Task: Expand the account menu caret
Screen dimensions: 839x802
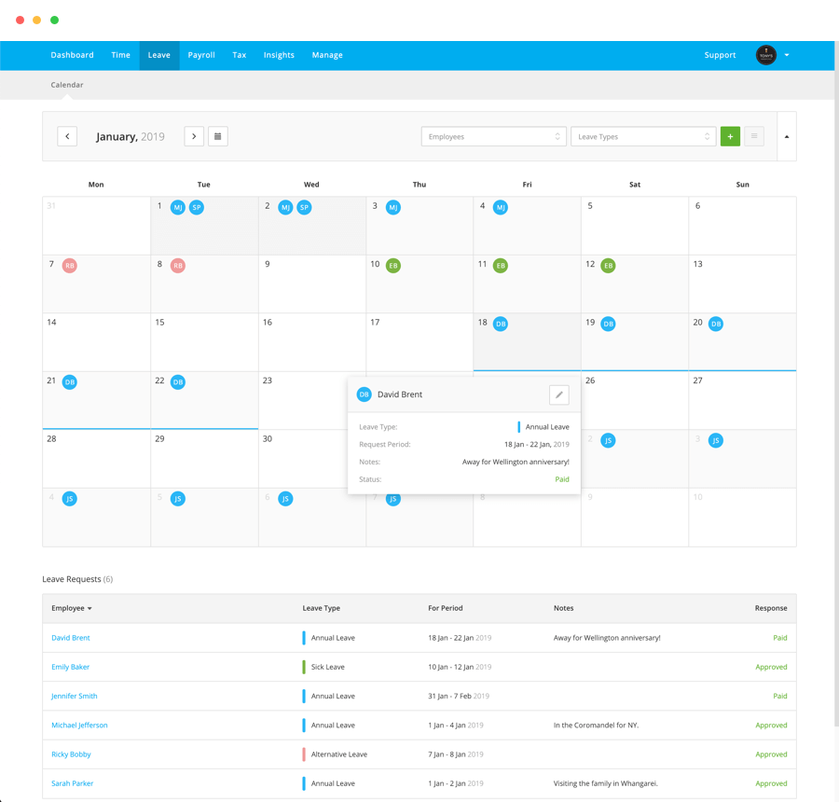Action: (x=787, y=55)
